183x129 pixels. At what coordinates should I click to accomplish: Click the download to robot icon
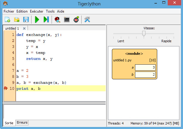point(76,20)
